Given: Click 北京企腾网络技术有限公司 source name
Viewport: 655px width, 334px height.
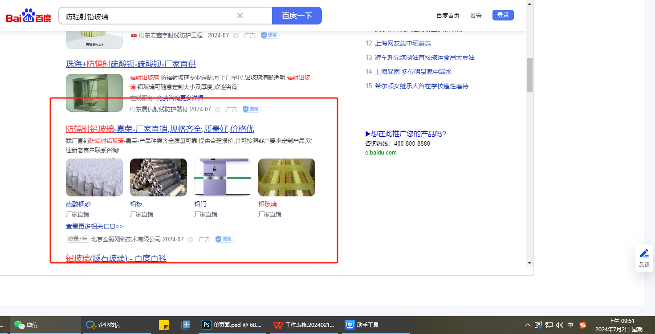Looking at the screenshot, I should [126, 239].
